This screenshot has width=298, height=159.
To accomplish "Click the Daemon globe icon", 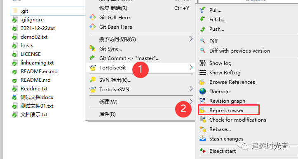I will [203, 91].
